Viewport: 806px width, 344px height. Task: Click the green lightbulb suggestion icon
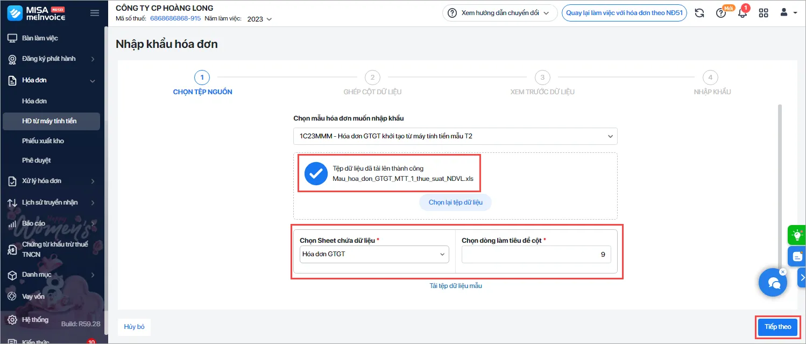tap(796, 235)
